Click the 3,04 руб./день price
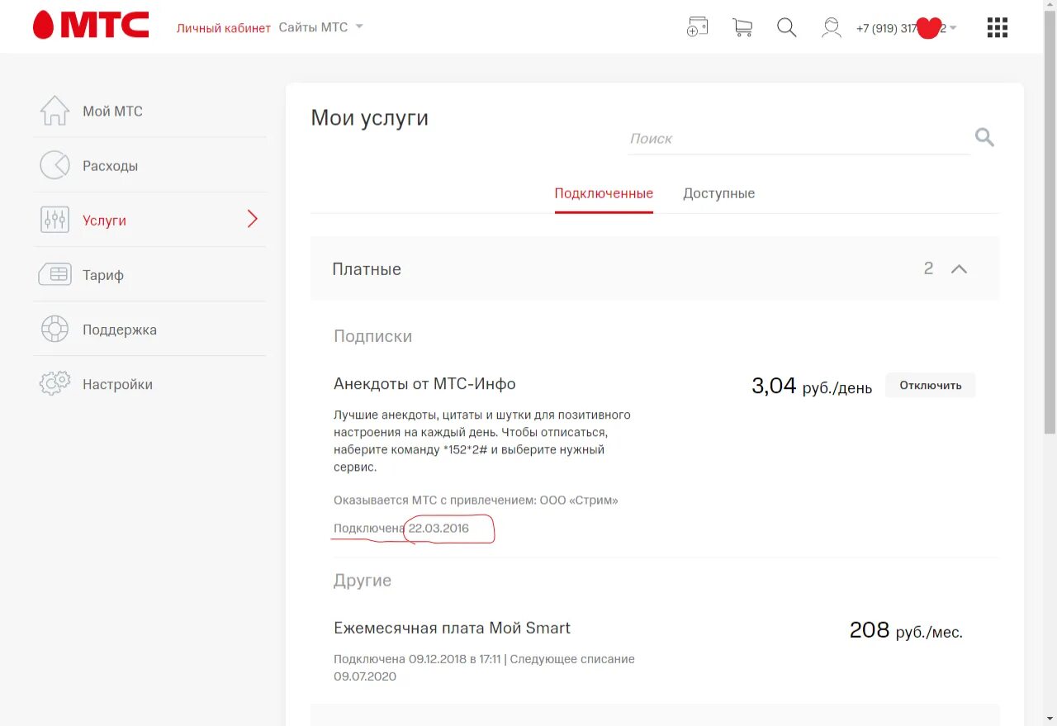Screen dimensions: 1057x726 [812, 386]
